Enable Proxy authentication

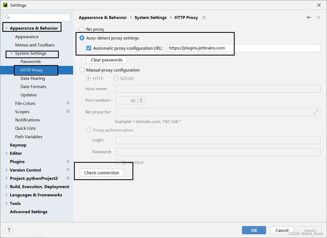[89, 130]
